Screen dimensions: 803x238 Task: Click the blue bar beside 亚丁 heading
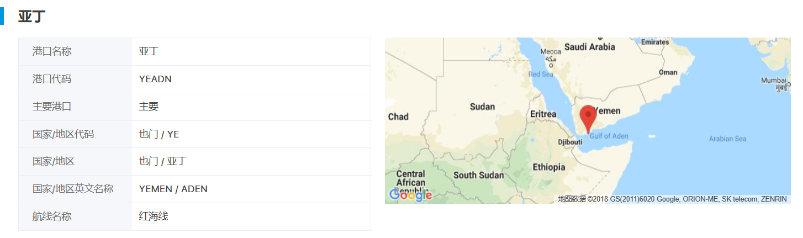click(2, 15)
